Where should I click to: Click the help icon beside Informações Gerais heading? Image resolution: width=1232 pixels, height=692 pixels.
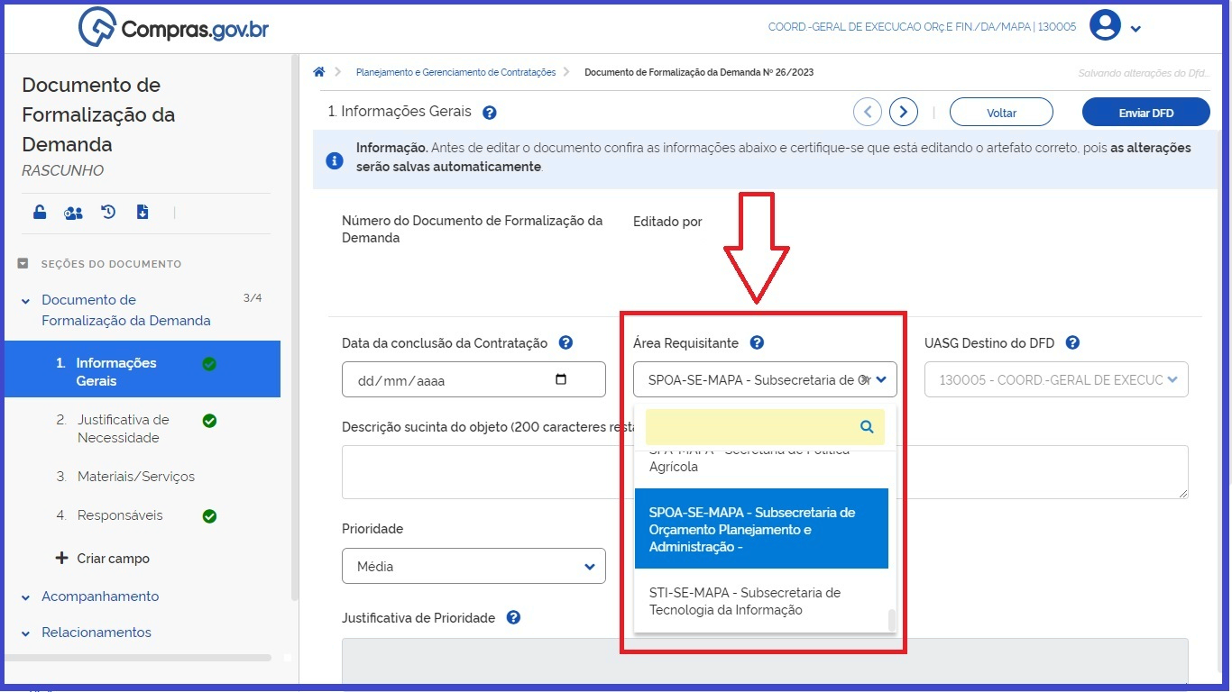coord(490,113)
